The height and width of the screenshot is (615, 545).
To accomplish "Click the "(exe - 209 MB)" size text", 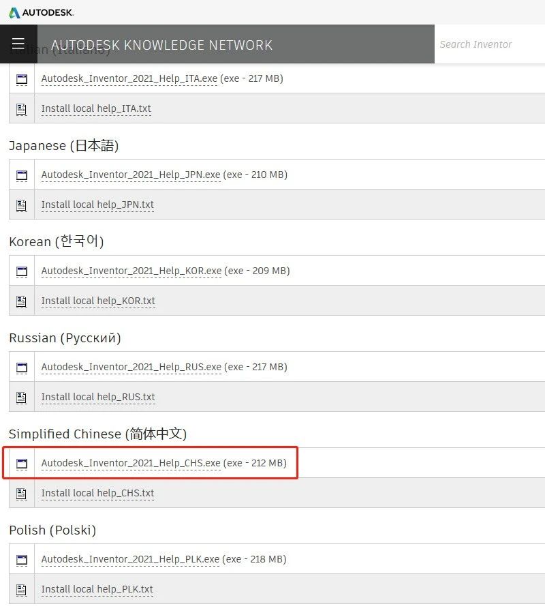I will coord(257,271).
